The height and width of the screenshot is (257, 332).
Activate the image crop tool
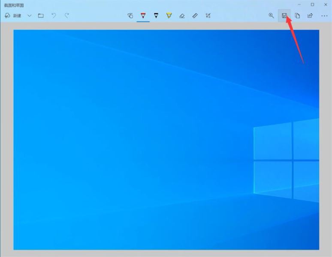click(208, 15)
